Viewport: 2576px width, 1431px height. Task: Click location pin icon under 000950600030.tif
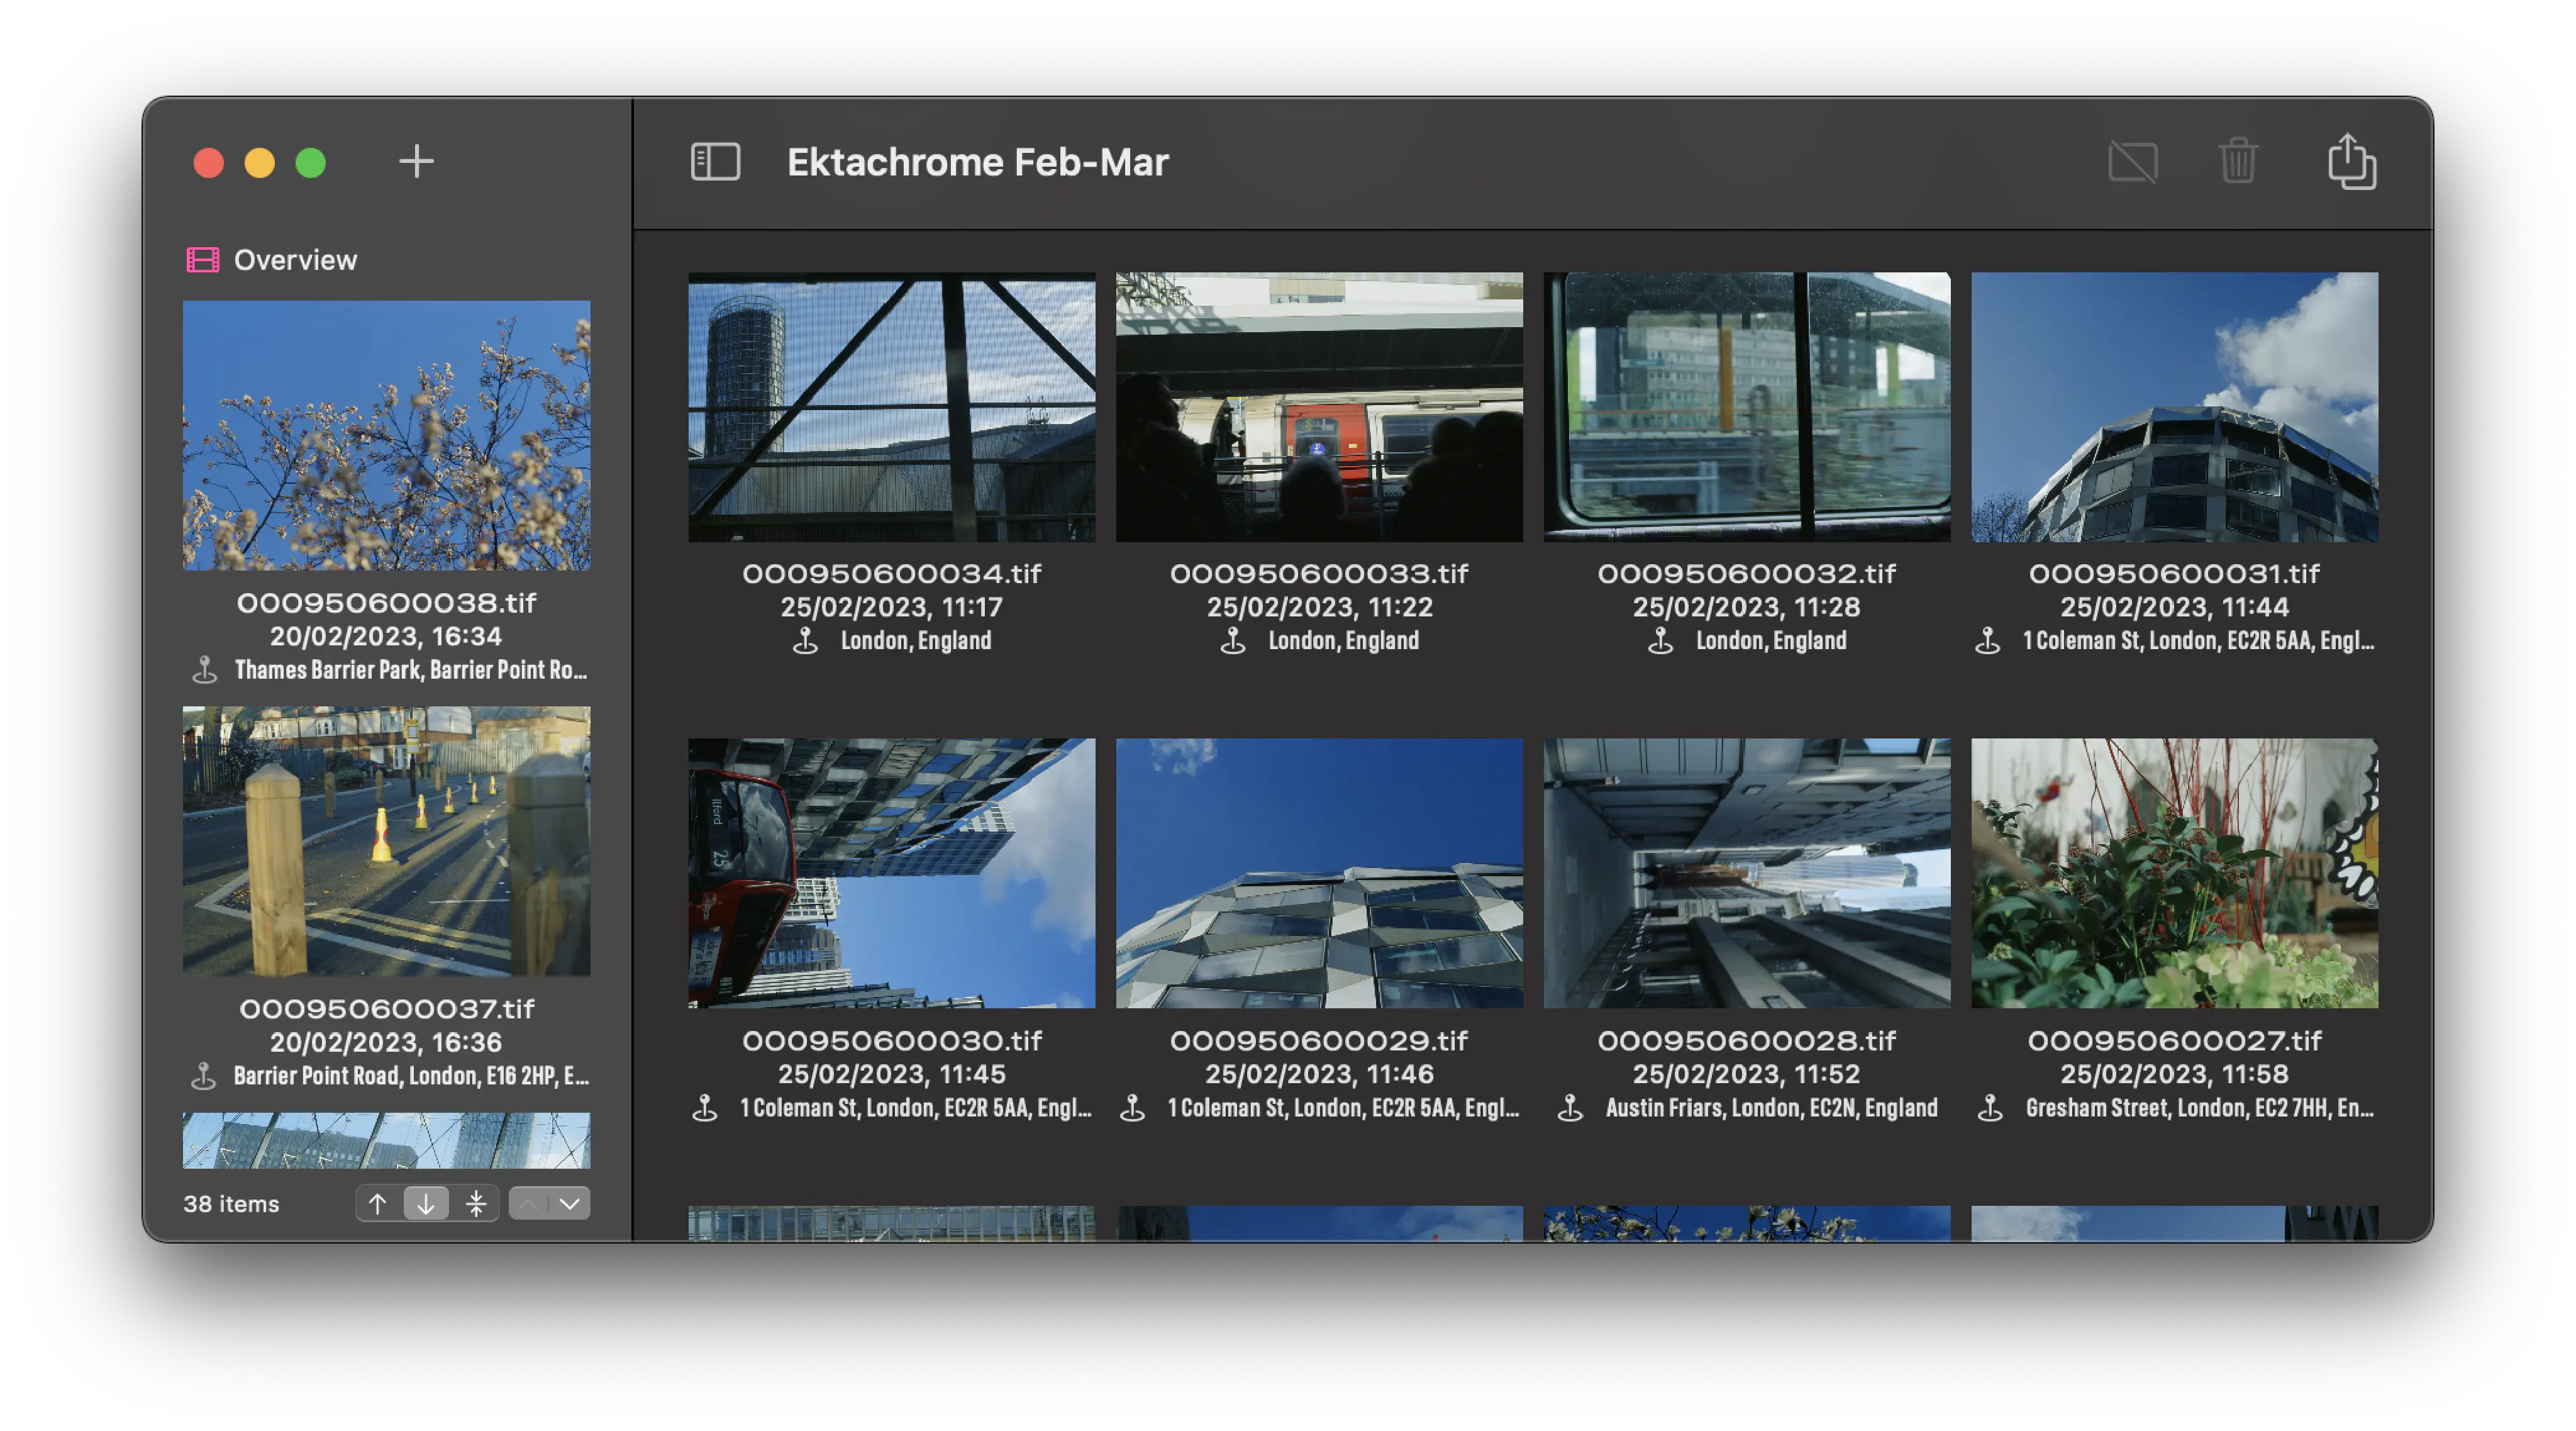(x=705, y=1108)
